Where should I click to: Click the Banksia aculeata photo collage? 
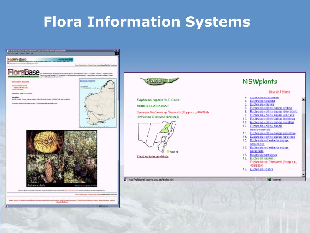(x=62, y=159)
